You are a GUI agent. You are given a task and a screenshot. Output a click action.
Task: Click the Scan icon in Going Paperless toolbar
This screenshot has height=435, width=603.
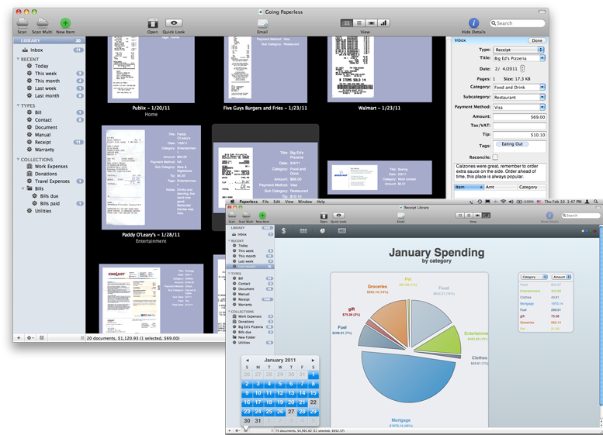[x=22, y=22]
